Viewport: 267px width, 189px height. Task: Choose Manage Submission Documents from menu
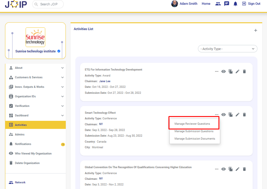pyautogui.click(x=195, y=139)
